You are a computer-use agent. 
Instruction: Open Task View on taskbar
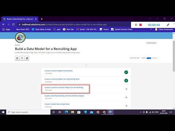(x=60, y=112)
